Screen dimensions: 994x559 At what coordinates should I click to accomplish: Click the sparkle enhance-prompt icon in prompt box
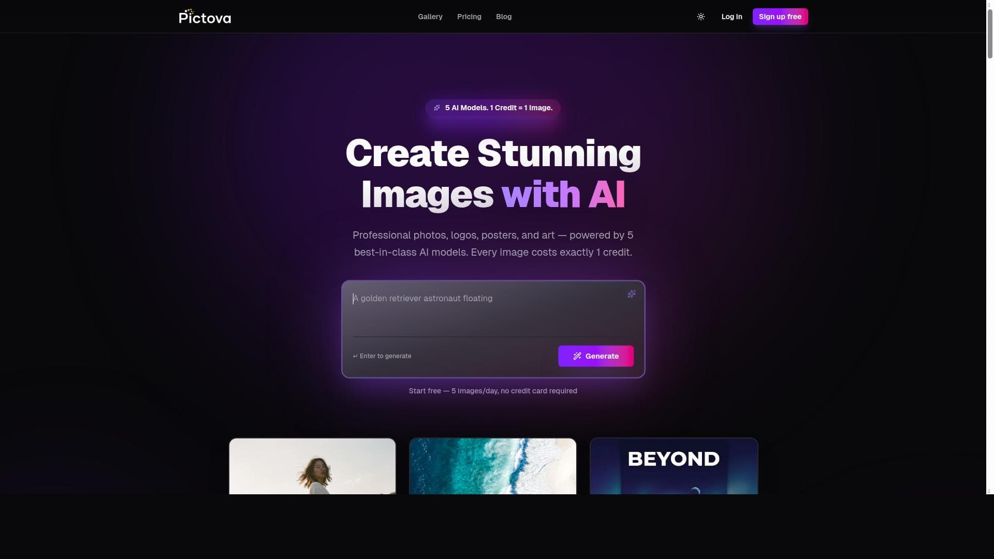[x=632, y=294]
